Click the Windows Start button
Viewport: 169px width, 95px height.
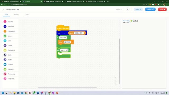pos(3,93)
